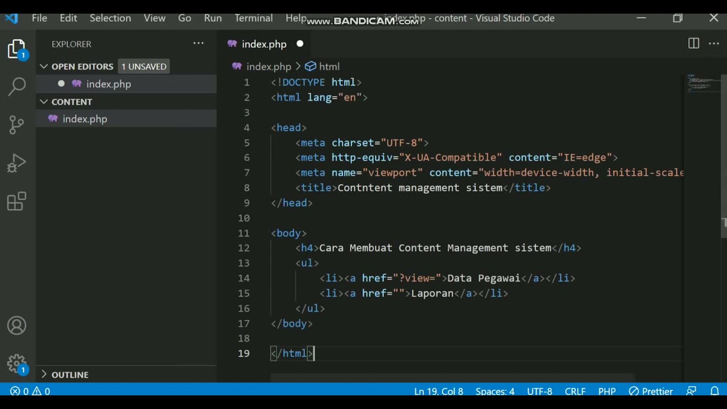The image size is (727, 409).
Task: Click Data Pegawai link text in code
Action: pos(483,278)
